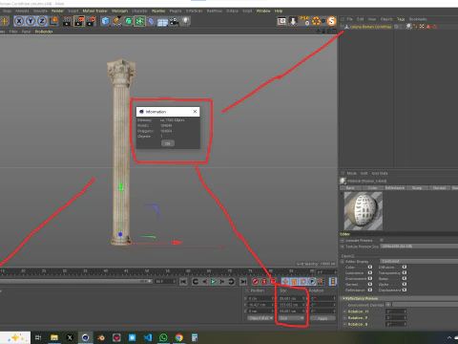Image resolution: width=458 pixels, height=344 pixels.
Task: Add a Camera object
Action: point(174,21)
